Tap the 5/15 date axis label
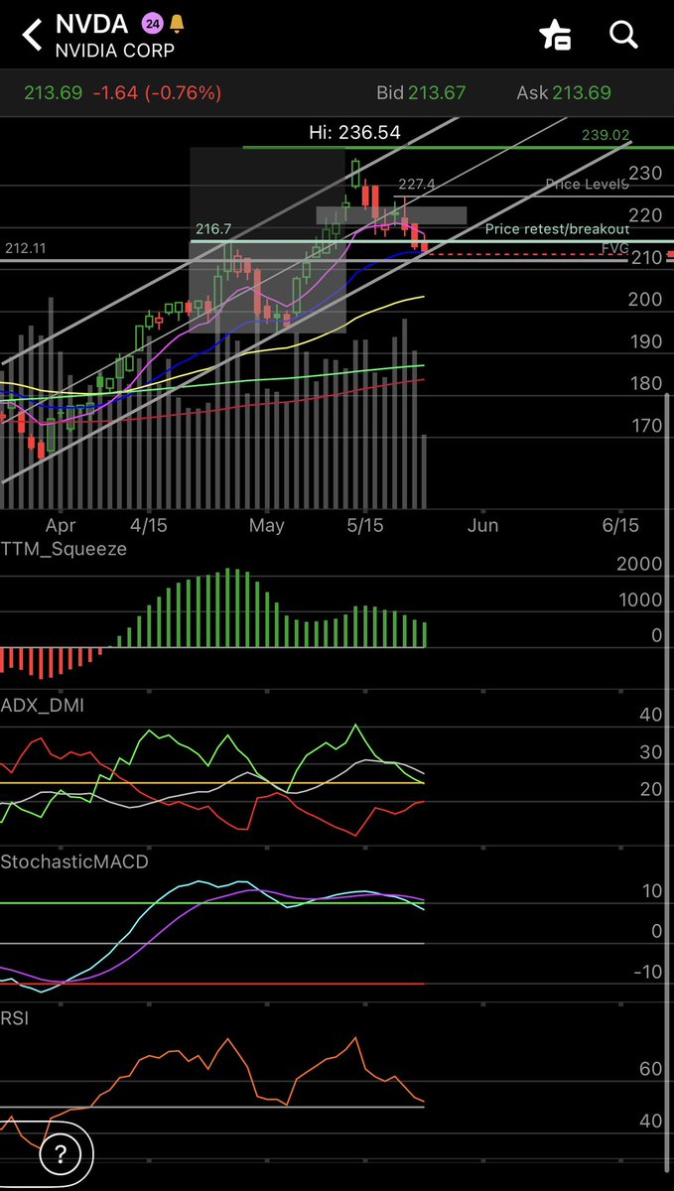Image resolution: width=674 pixels, height=1191 pixels. tap(365, 524)
